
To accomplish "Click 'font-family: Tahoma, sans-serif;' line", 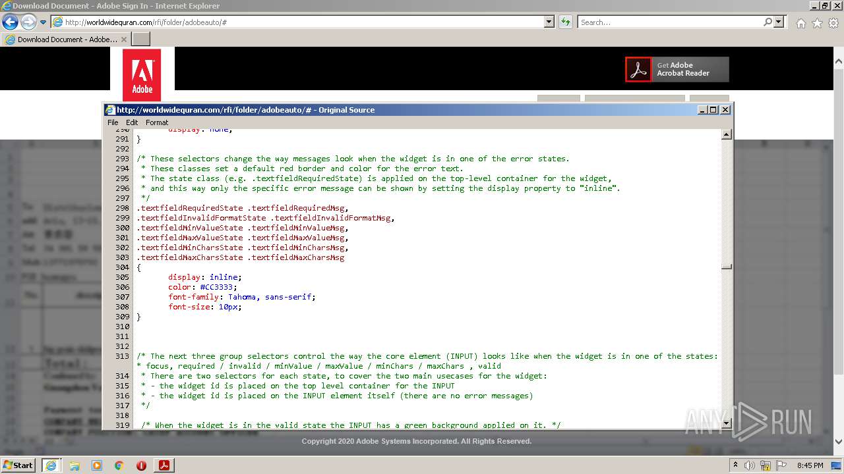I will point(242,297).
